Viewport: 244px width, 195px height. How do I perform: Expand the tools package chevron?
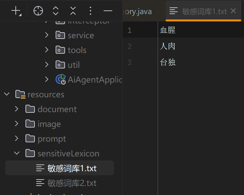[47, 50]
